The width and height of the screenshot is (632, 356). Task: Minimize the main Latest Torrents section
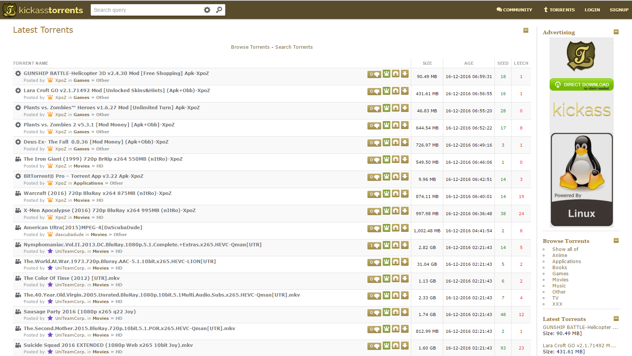click(x=526, y=30)
